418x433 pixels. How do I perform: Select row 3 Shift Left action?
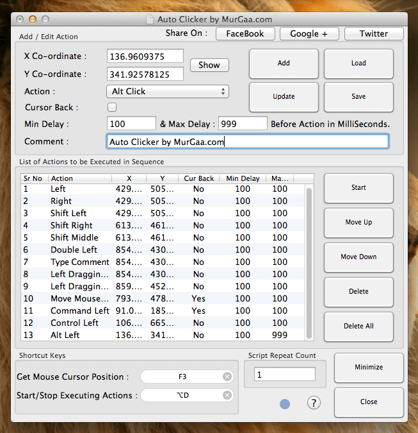163,213
